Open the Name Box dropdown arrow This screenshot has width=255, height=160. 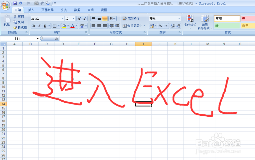click(37, 39)
